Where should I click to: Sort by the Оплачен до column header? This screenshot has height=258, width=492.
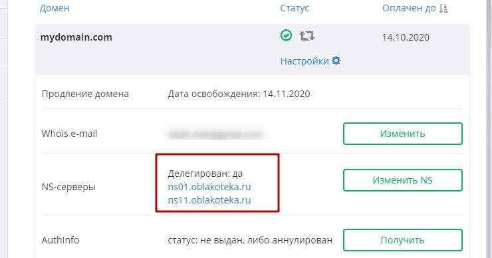click(x=409, y=8)
